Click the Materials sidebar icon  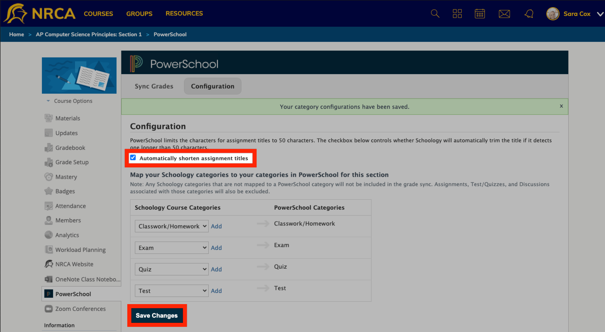pyautogui.click(x=49, y=118)
